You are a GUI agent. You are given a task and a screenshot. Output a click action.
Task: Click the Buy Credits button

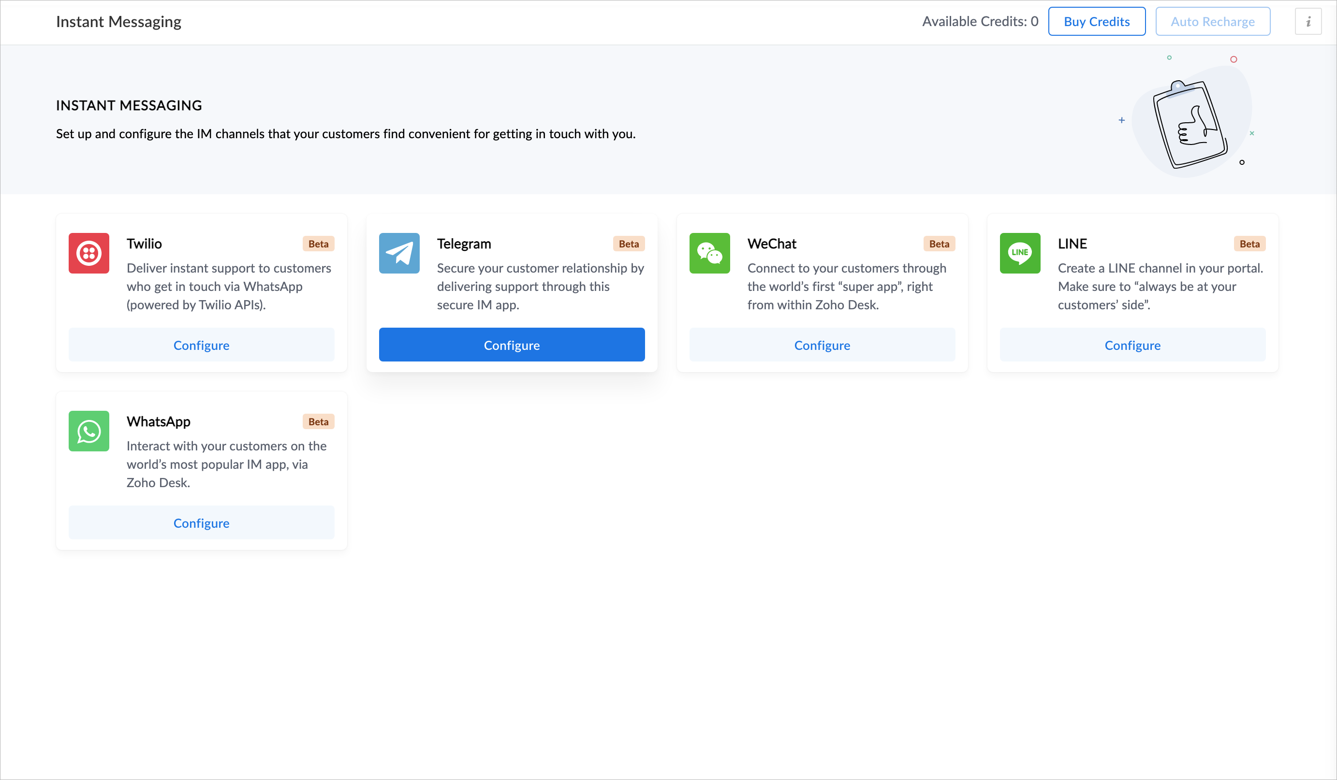(1097, 21)
